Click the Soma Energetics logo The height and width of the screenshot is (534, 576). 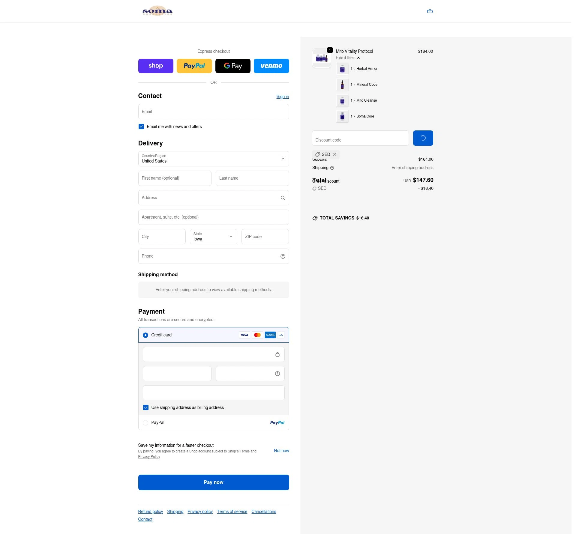coord(157,11)
